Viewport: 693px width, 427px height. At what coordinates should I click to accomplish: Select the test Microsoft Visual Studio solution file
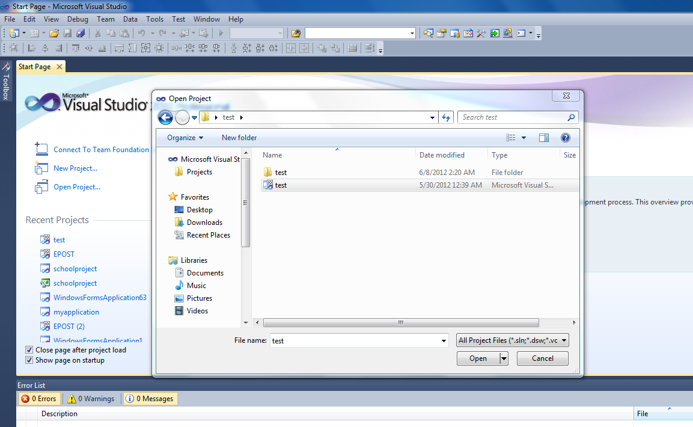(420, 185)
